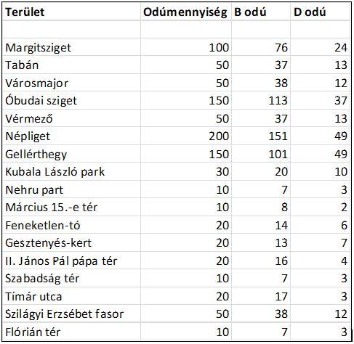Image resolution: width=354 pixels, height=344 pixels.
Task: Click the B odú header cell
Action: pyautogui.click(x=261, y=12)
